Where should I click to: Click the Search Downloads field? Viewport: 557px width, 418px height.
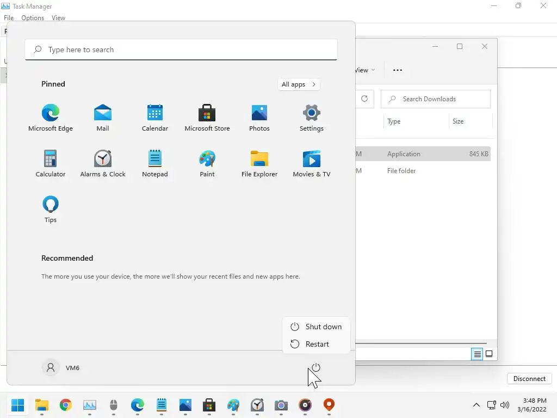[436, 99]
